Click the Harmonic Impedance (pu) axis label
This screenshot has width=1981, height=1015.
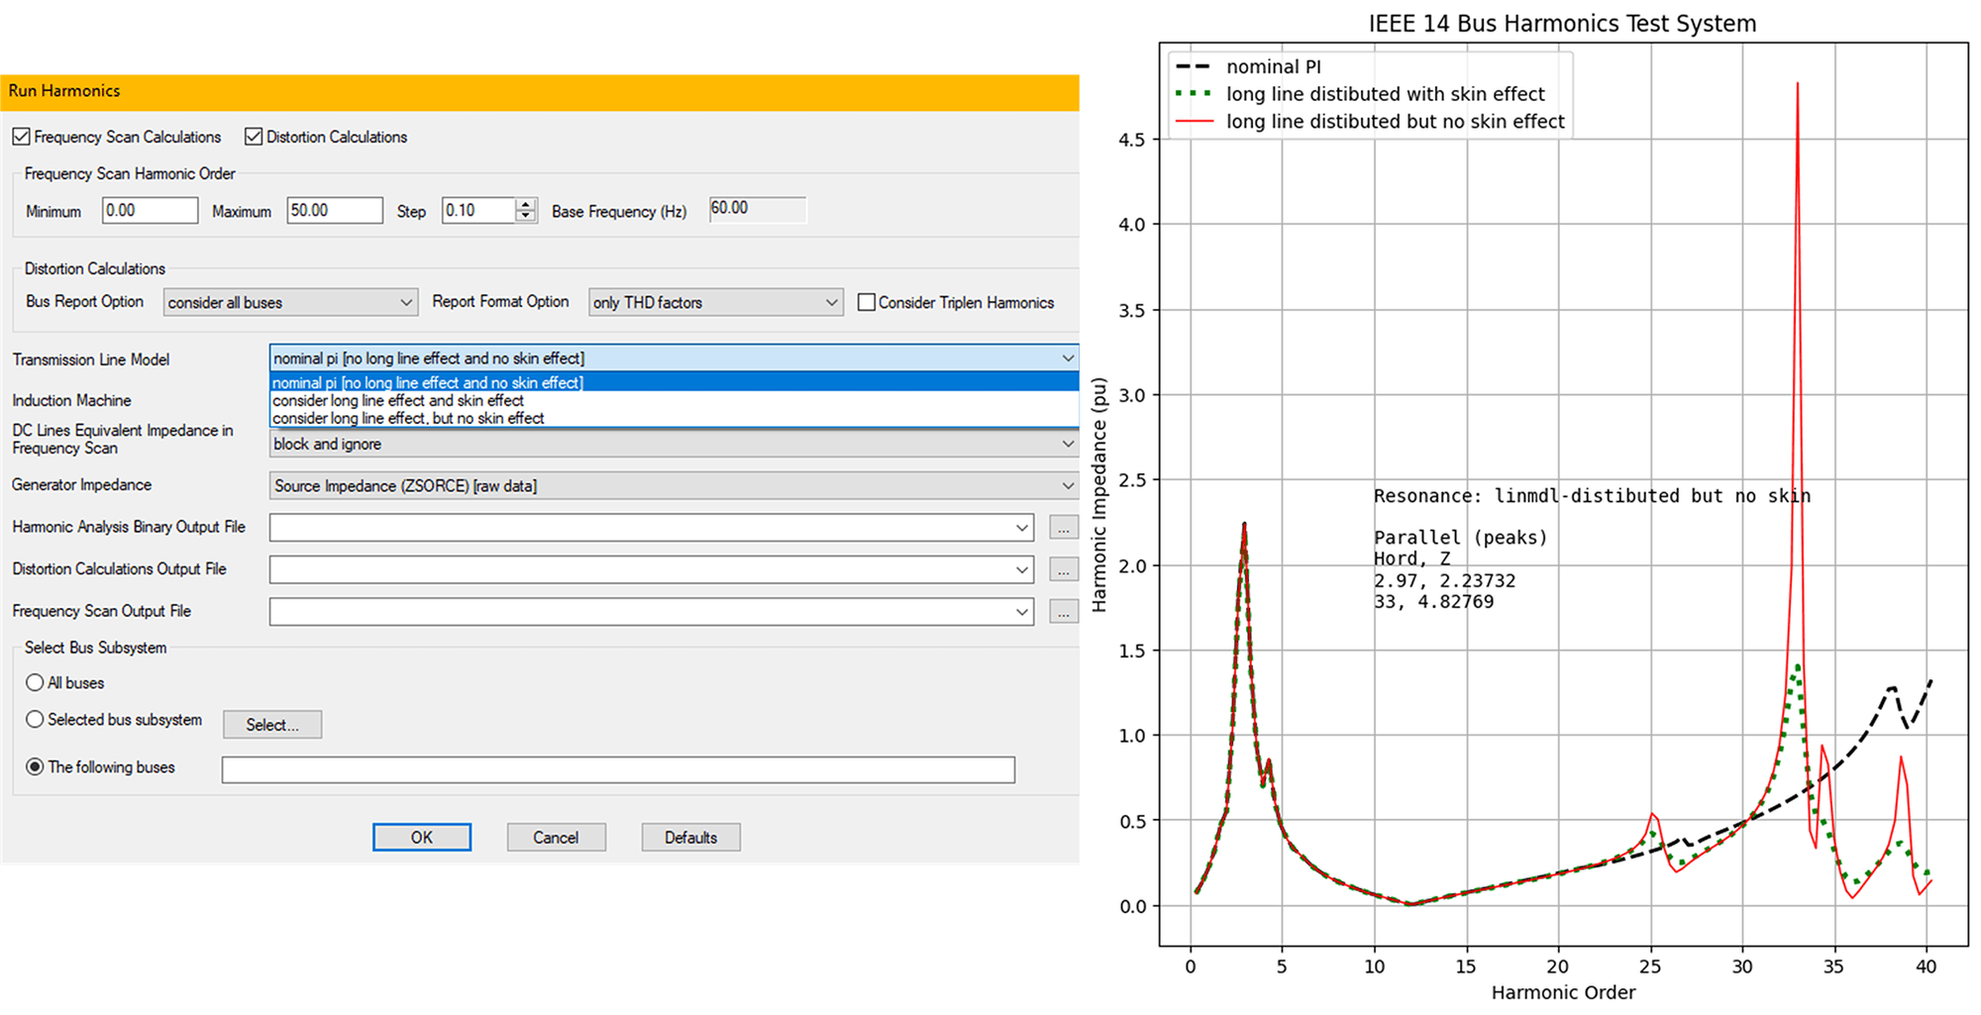[x=1098, y=494]
